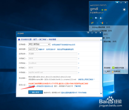Click the home icon in breadcrumb
This screenshot has width=129, height=110.
[19, 39]
